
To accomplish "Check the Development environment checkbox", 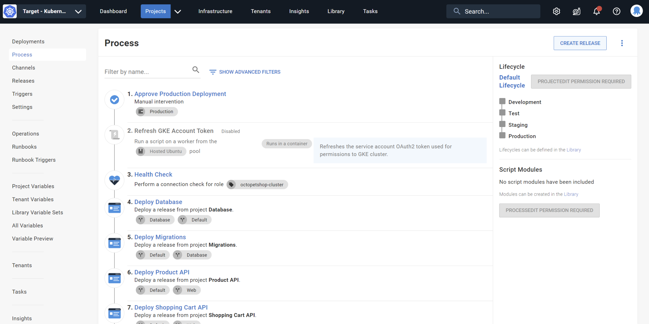I will (x=502, y=101).
